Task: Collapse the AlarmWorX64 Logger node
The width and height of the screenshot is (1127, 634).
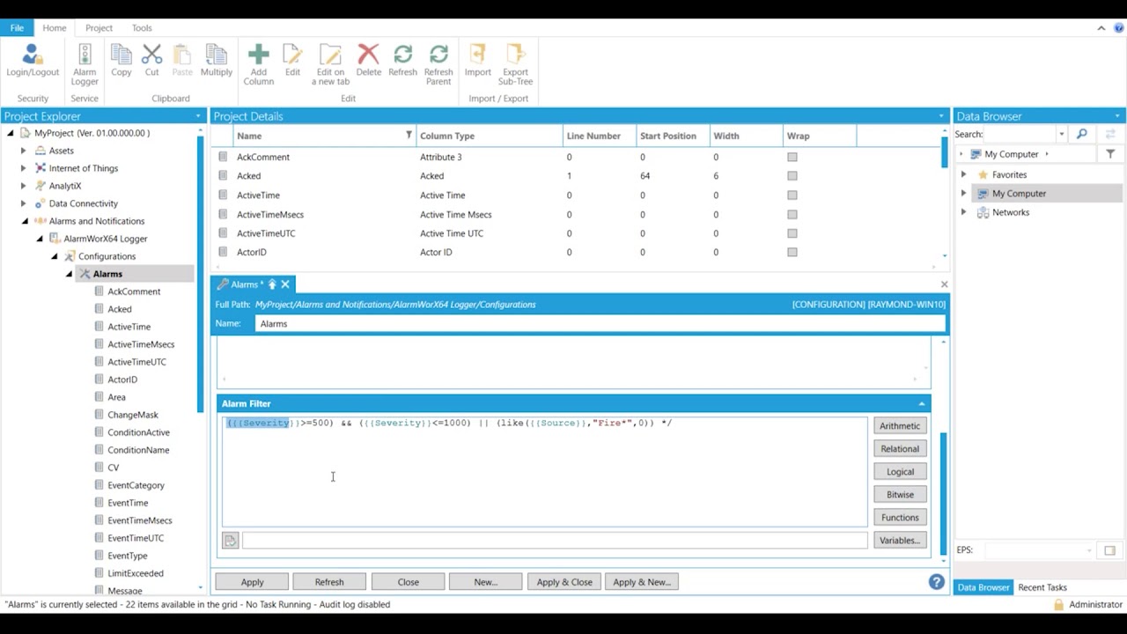Action: [40, 239]
